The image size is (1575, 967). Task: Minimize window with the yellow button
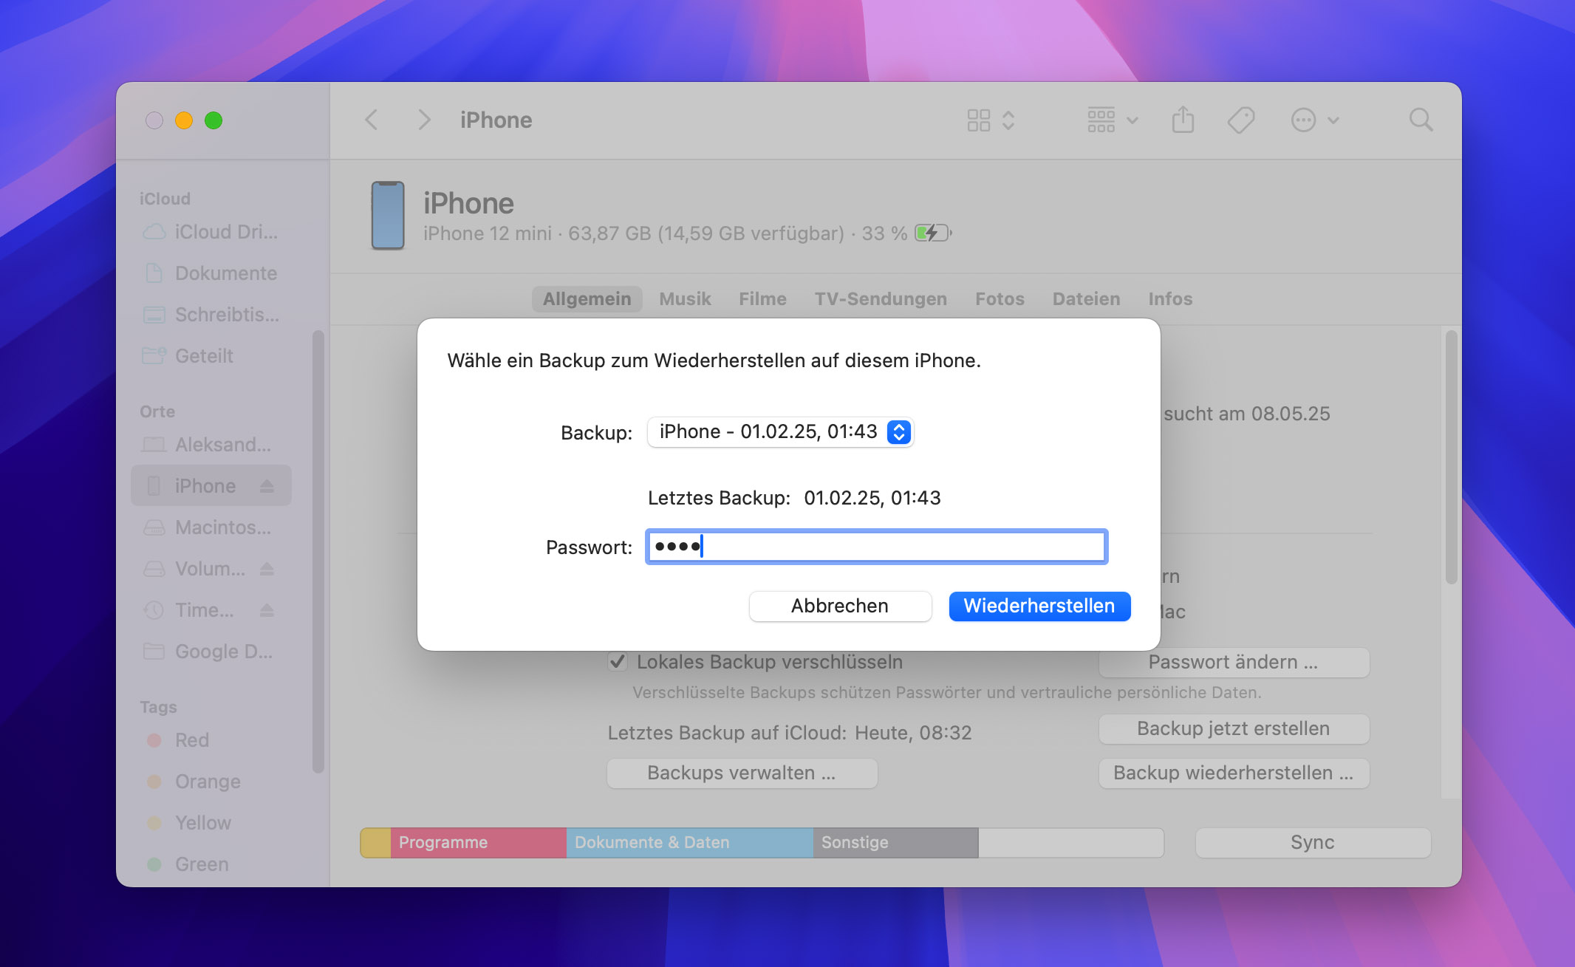pyautogui.click(x=184, y=120)
